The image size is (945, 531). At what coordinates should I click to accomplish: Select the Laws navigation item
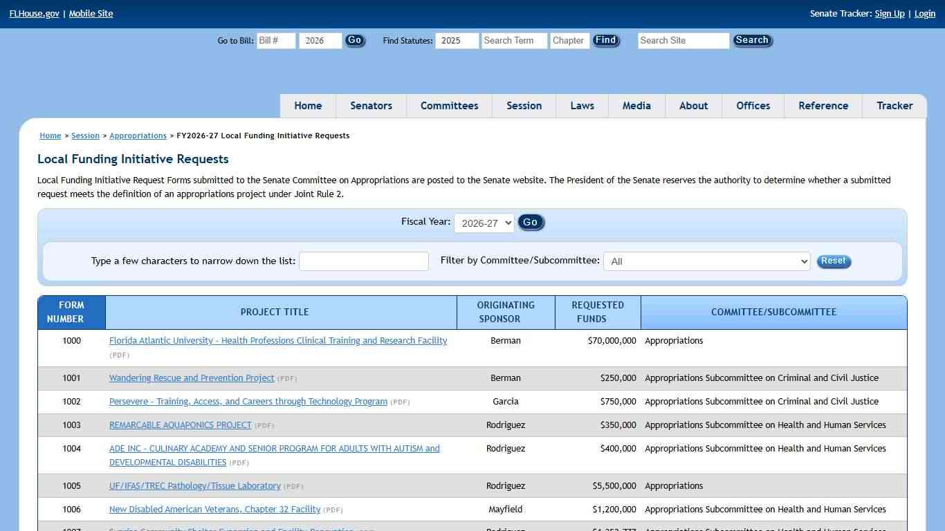point(582,106)
